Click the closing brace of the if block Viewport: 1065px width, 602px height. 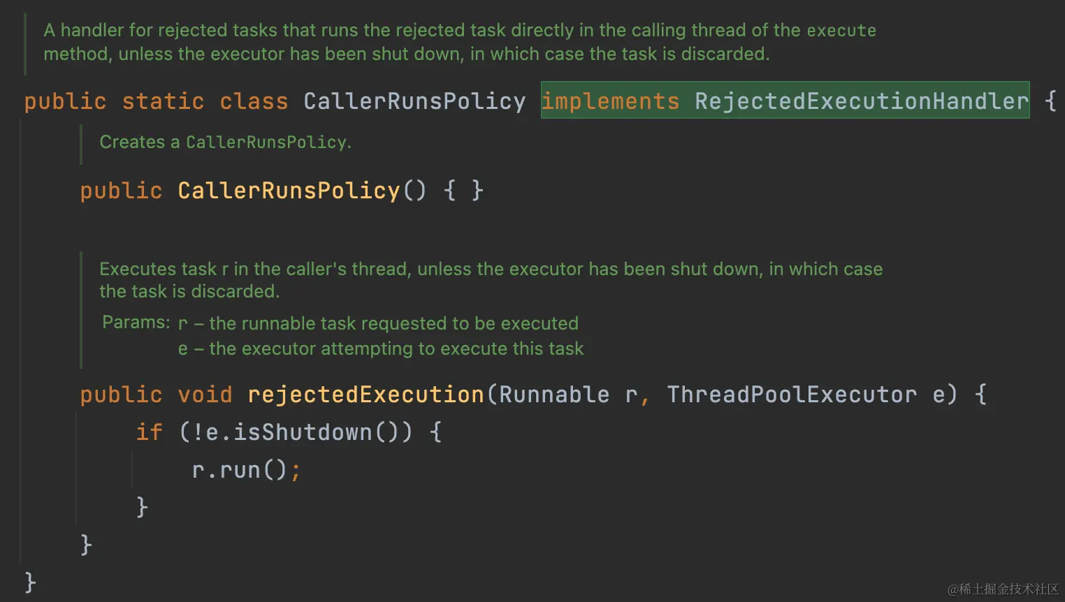point(142,507)
